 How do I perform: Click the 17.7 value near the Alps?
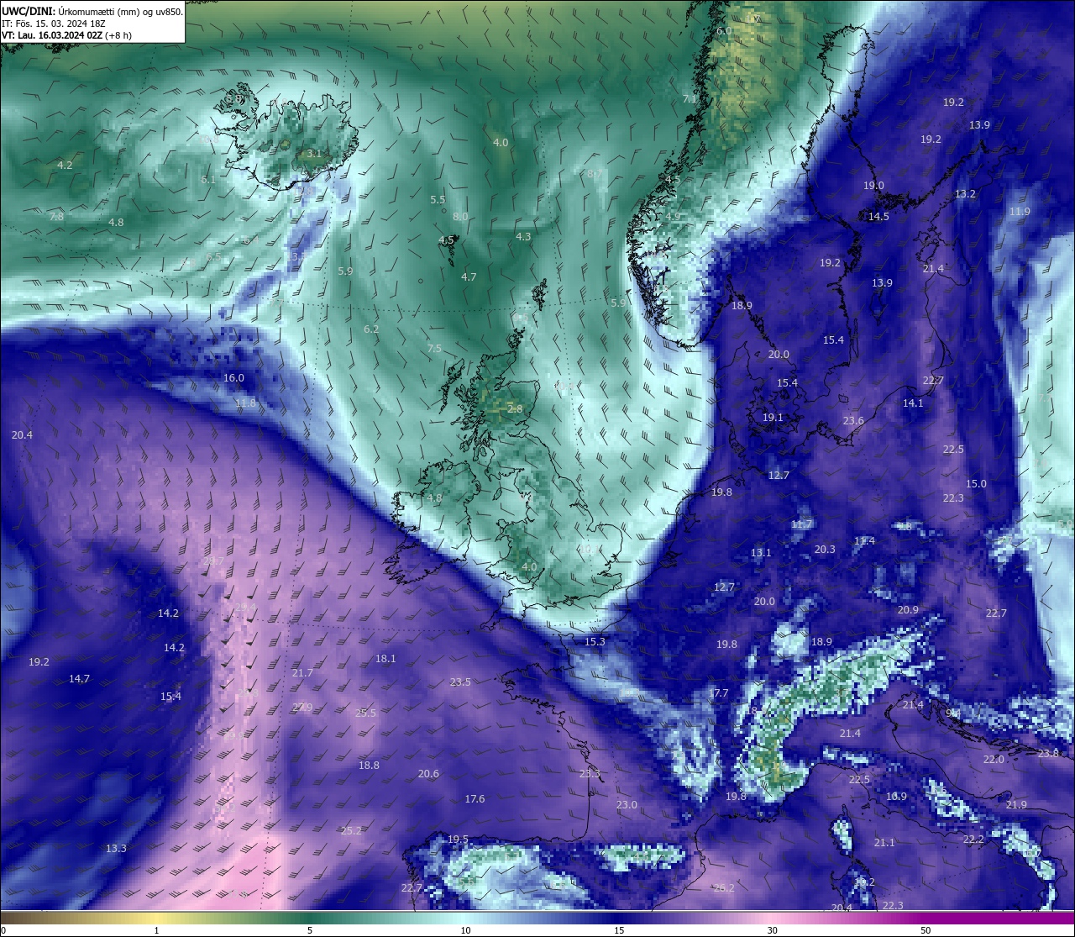click(718, 694)
